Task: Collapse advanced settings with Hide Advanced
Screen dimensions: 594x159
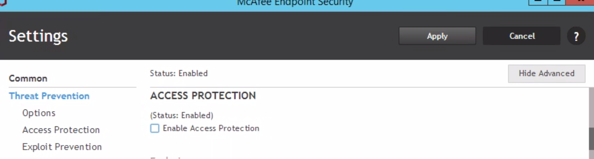Action: click(546, 73)
